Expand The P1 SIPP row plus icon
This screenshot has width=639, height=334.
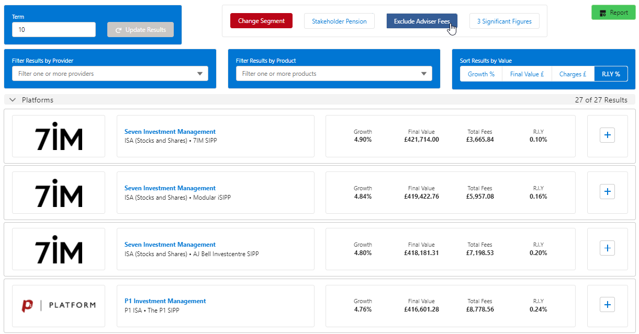point(607,305)
